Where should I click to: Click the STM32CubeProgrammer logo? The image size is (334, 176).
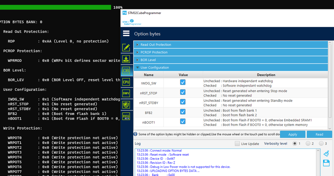132,22
